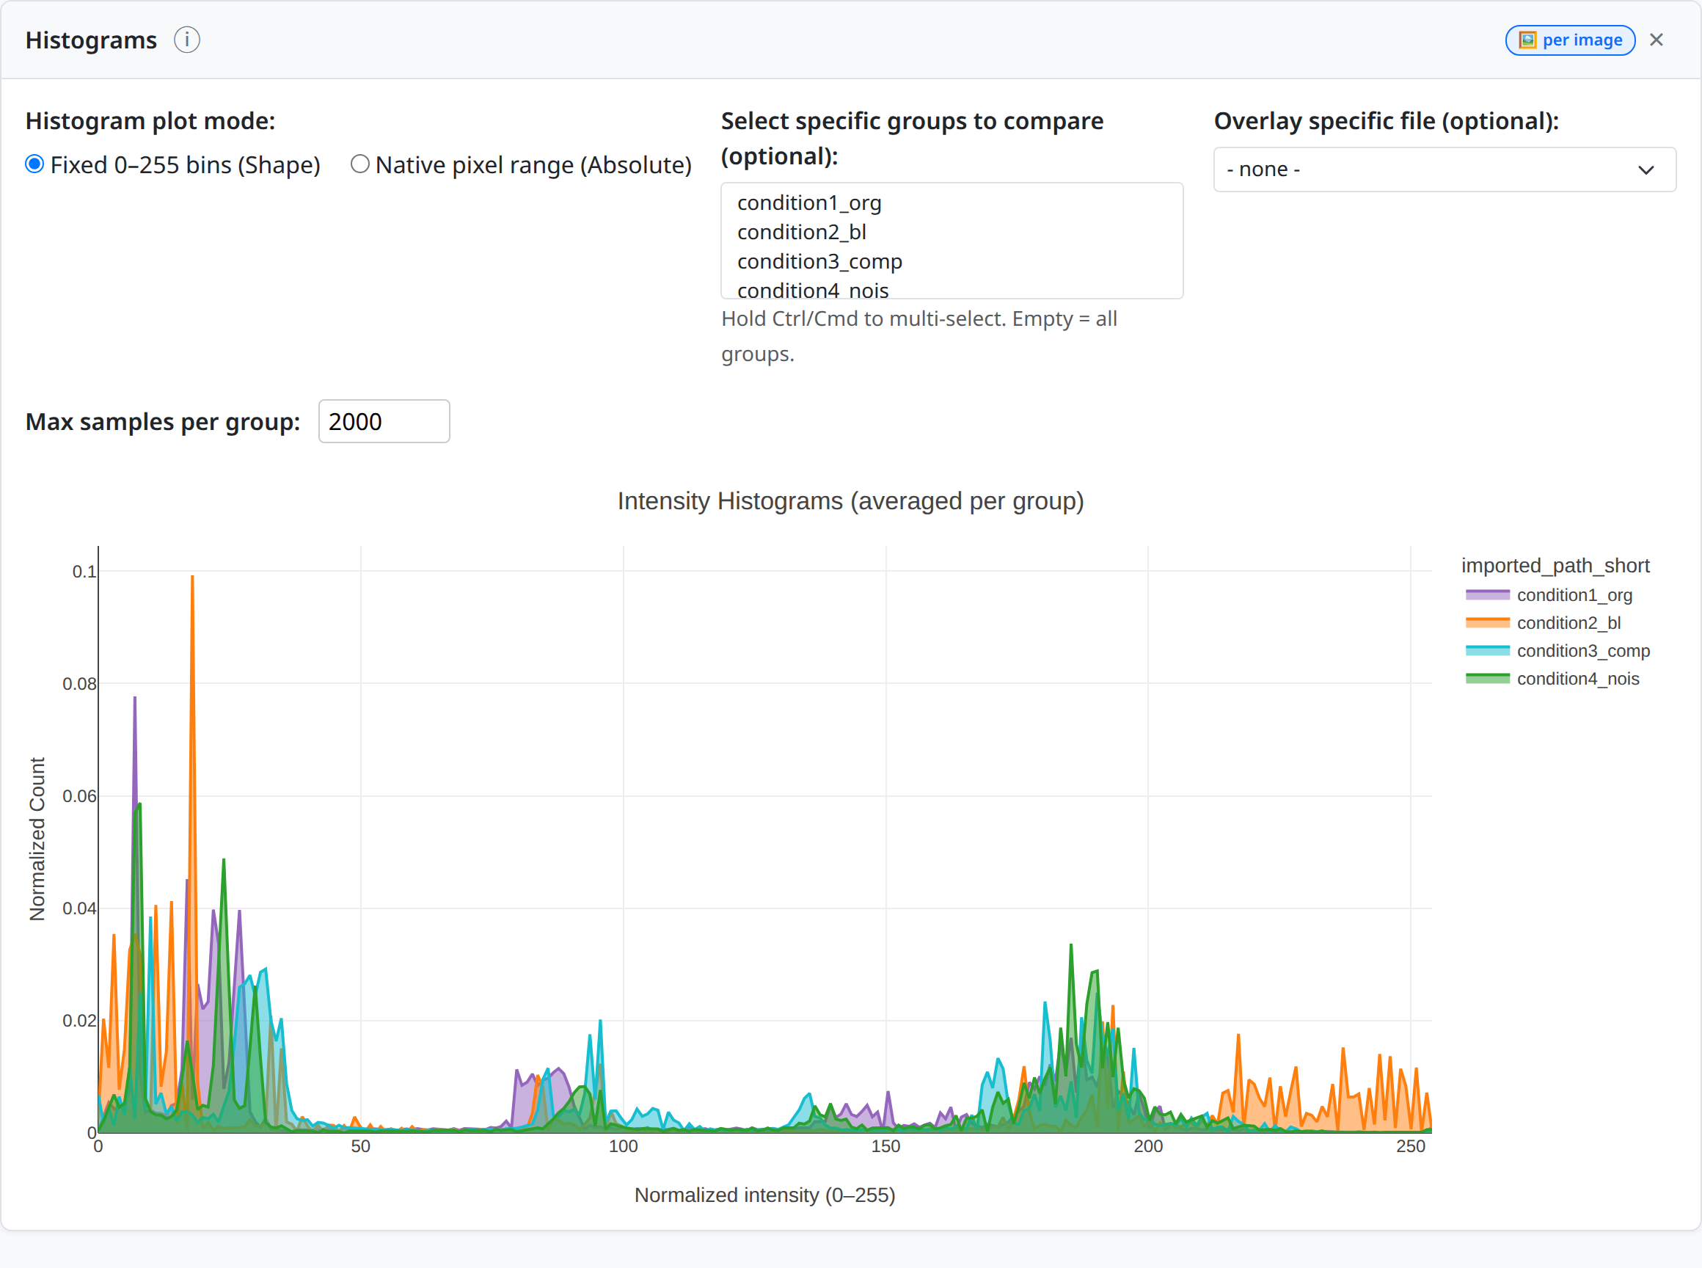Toggle condition3_comp trace in the legend
Image resolution: width=1702 pixels, height=1268 pixels.
1557,651
